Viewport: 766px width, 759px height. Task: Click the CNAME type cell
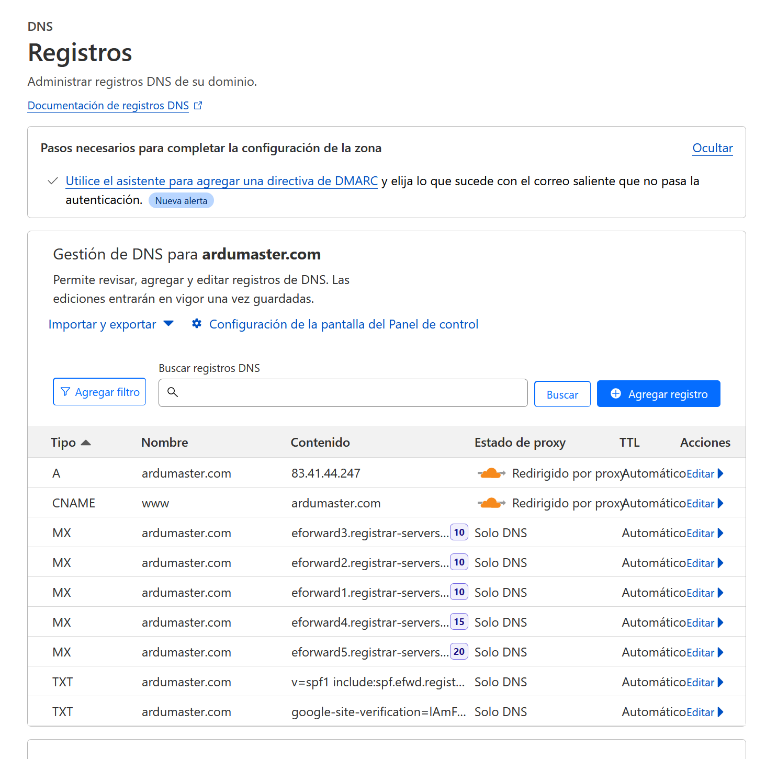[74, 503]
